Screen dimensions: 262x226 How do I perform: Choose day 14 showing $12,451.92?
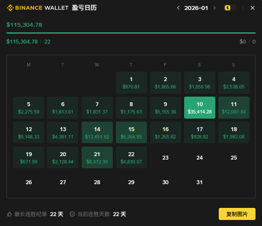coord(97,132)
